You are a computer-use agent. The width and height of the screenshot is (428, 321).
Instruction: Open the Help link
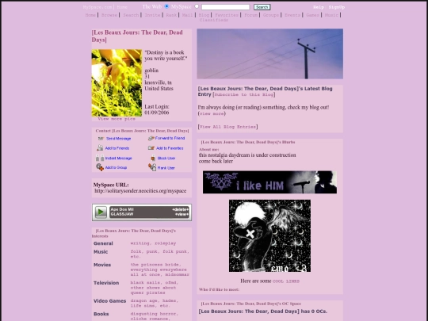pos(319,7)
